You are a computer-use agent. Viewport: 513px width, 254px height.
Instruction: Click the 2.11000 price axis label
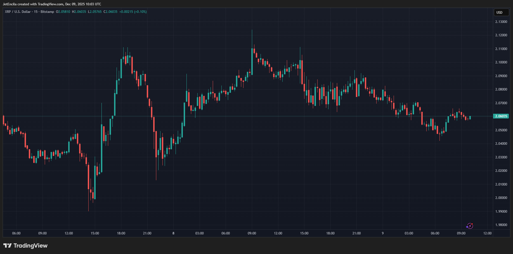coord(501,49)
